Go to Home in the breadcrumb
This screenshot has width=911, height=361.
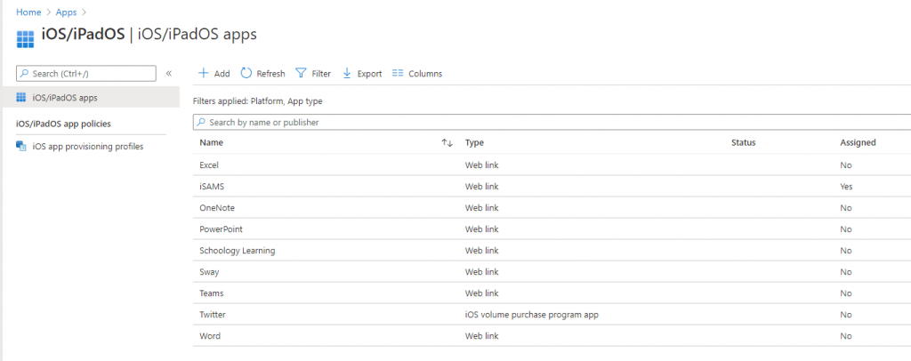[x=29, y=12]
